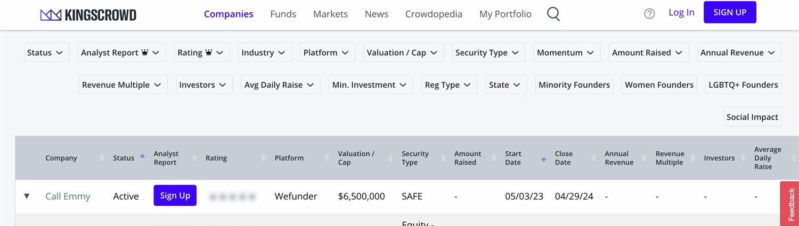Sort by Start Date column arrow
Viewport: 799px width, 226px height.
(543, 160)
